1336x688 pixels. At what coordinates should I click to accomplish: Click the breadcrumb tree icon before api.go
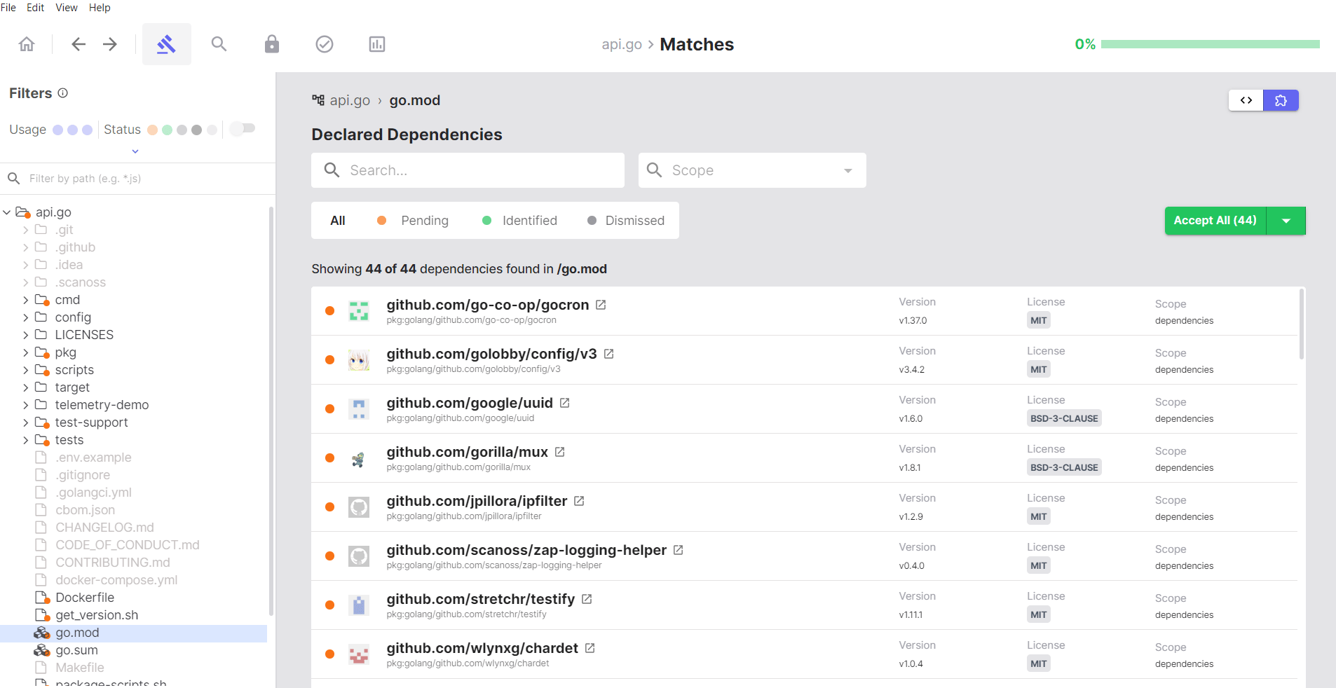click(318, 100)
